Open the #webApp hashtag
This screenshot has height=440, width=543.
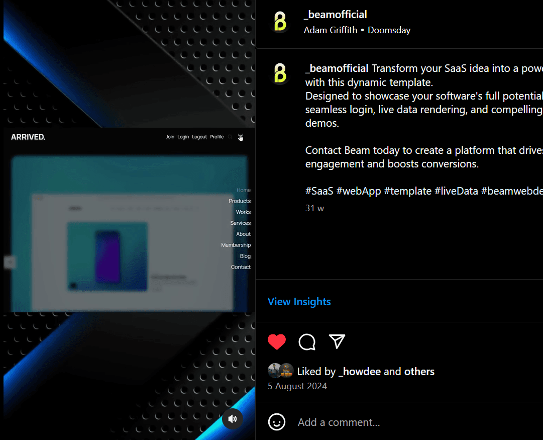(359, 191)
